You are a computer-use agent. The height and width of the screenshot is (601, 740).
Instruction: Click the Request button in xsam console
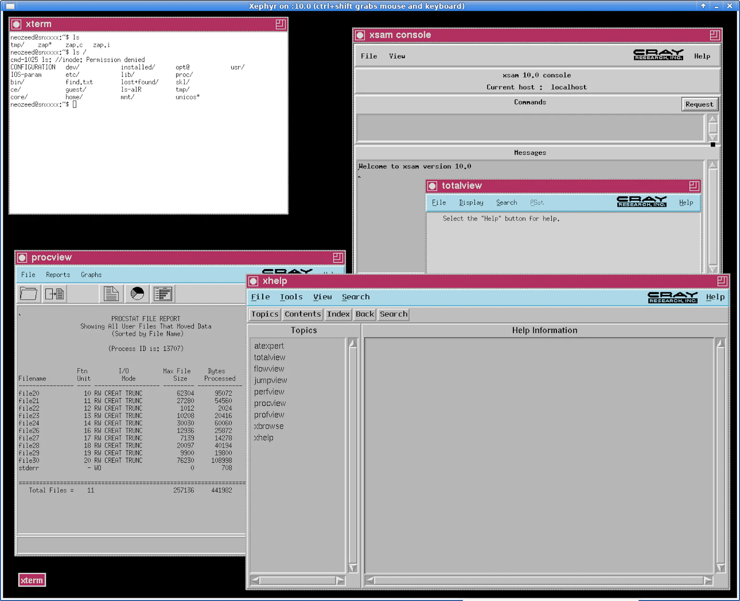point(699,104)
